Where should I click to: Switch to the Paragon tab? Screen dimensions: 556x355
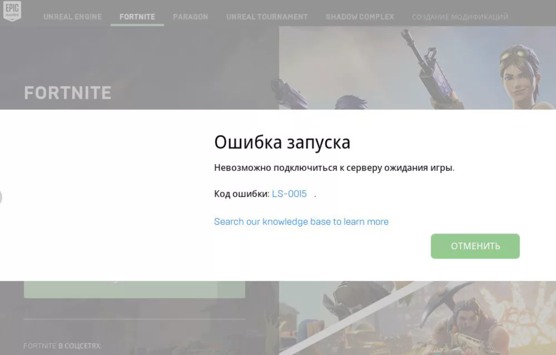pos(190,17)
